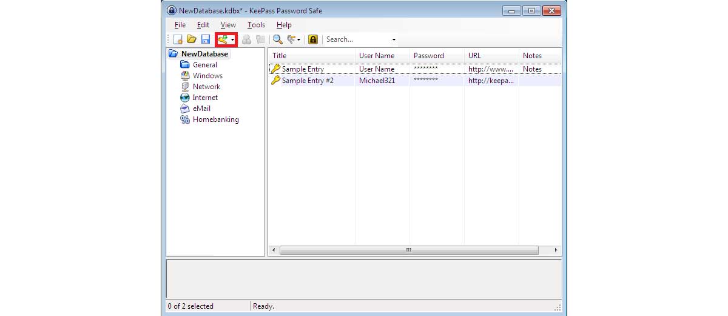The height and width of the screenshot is (316, 728).
Task: Lock the workspace with the padlock icon
Action: [x=313, y=39]
